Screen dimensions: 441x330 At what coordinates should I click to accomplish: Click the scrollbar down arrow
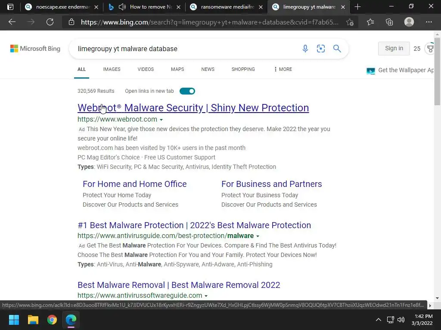coord(438,298)
